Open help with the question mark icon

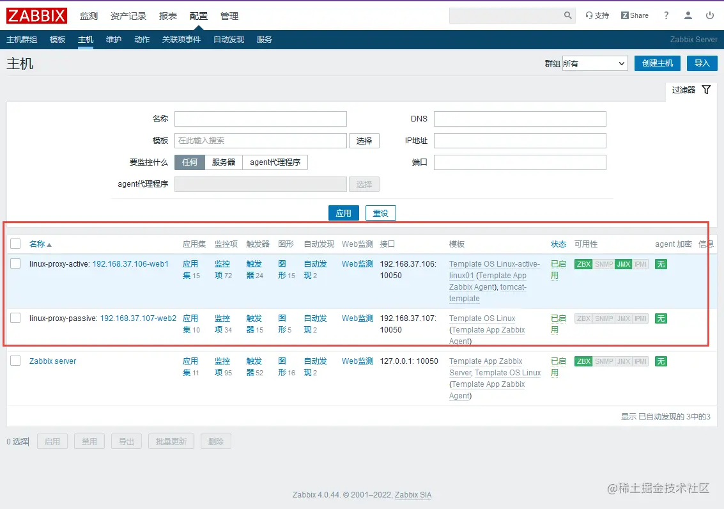666,15
